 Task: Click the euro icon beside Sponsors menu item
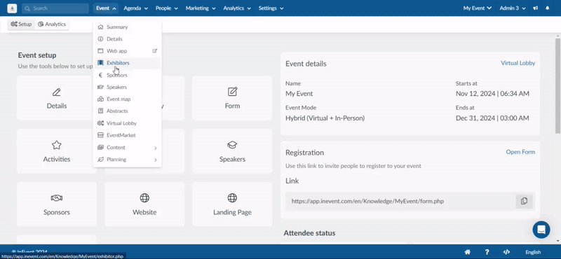(x=100, y=75)
